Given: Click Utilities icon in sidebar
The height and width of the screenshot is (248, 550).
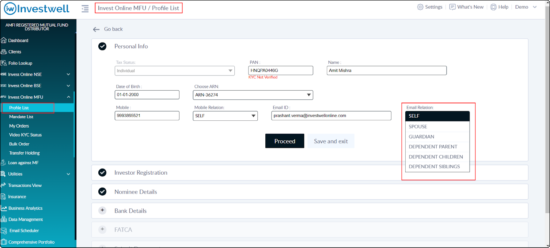Looking at the screenshot, I should tap(3, 174).
